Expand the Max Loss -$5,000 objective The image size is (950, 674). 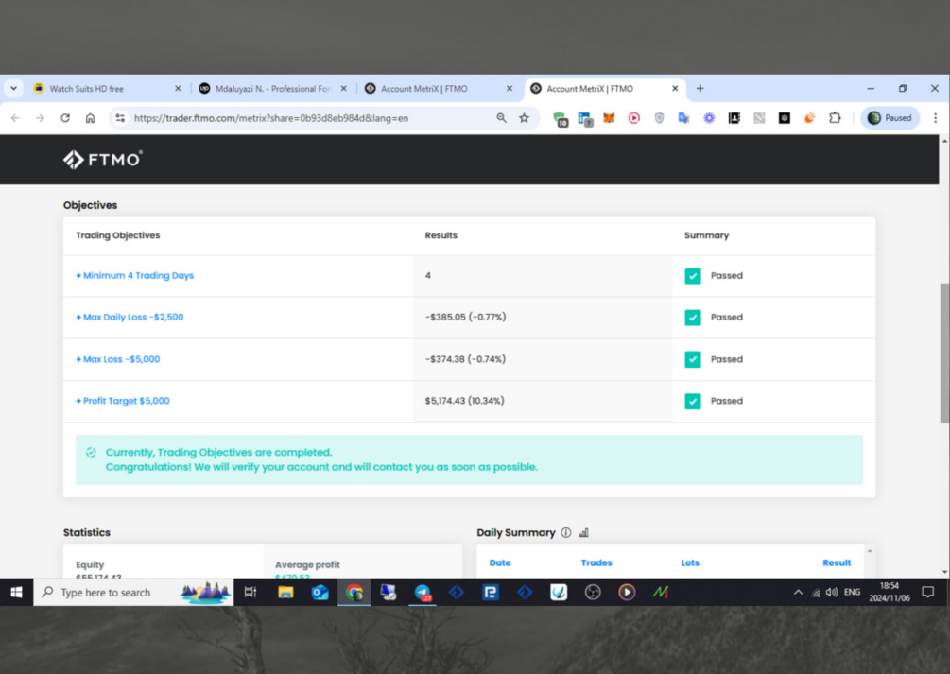[x=117, y=359]
